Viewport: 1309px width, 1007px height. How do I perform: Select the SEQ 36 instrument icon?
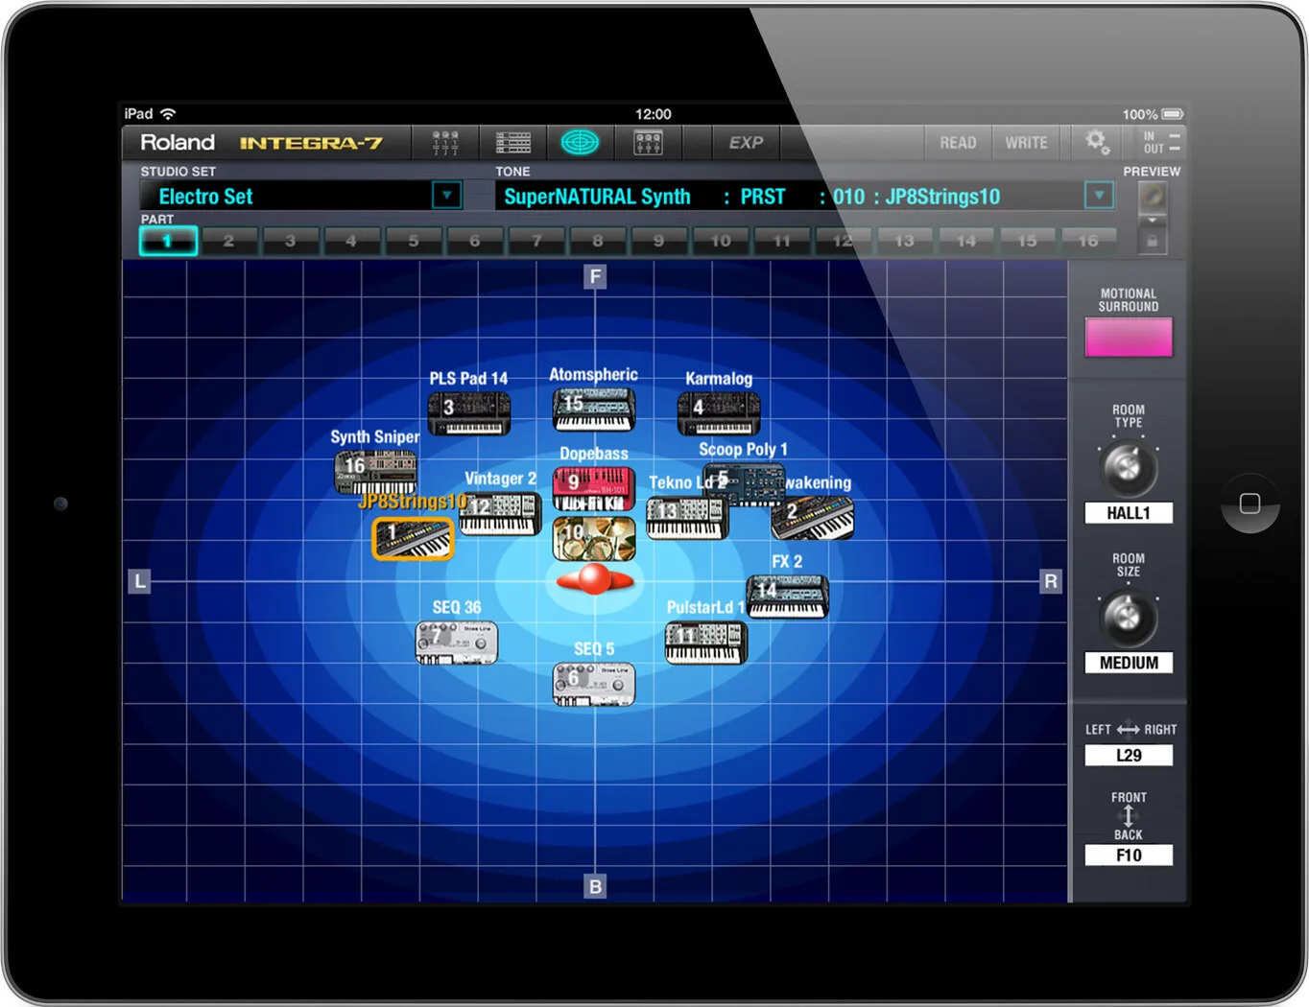457,642
